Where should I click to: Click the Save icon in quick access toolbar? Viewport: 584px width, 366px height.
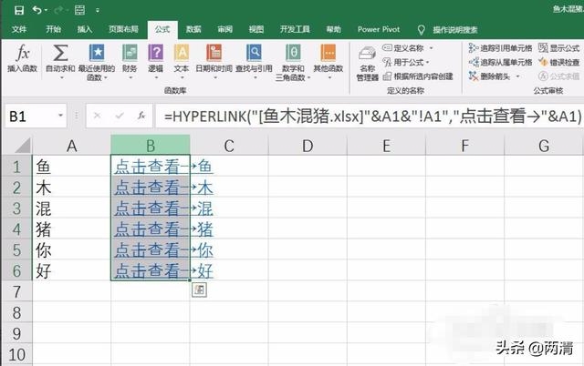[x=17, y=10]
